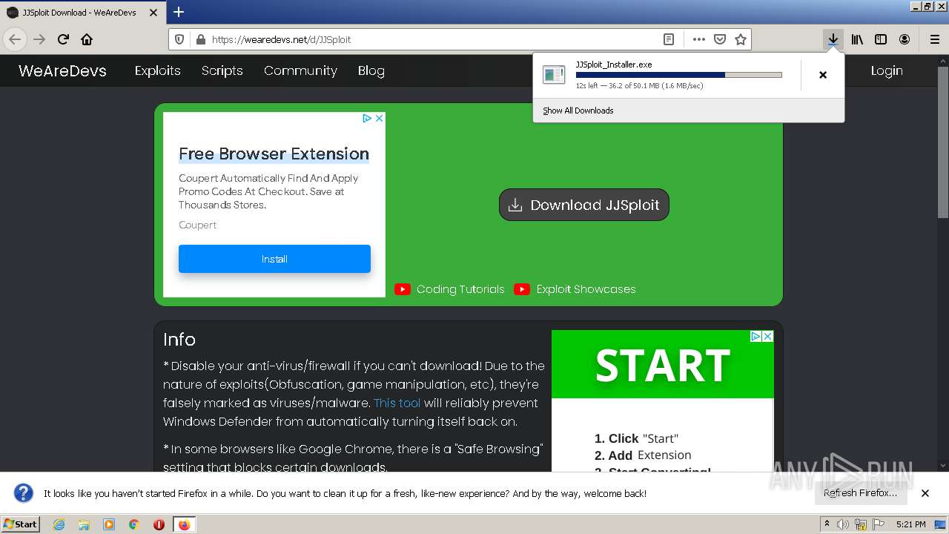
Task: Click the Refresh Firefox… button
Action: pos(861,493)
